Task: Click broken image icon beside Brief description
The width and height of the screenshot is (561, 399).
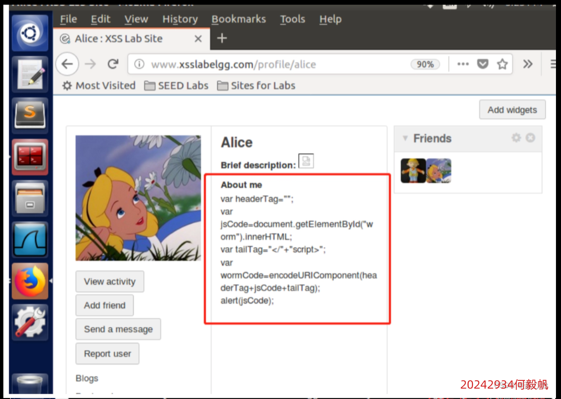Action: point(306,161)
